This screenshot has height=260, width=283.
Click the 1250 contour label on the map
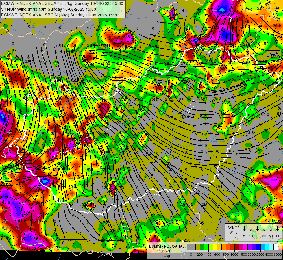click(x=31, y=248)
